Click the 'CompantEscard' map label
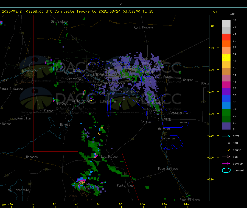 [180, 113]
